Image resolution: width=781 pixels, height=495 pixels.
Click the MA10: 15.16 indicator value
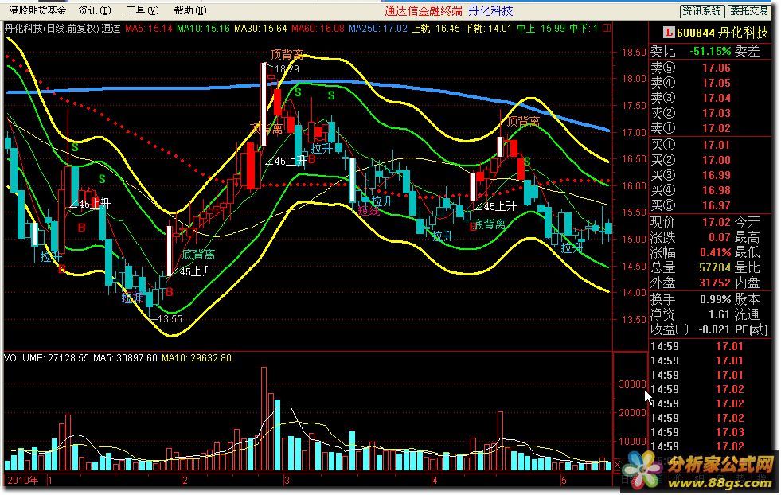(x=203, y=29)
